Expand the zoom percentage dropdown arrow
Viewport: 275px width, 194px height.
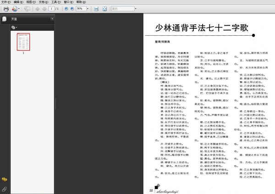[x=88, y=9]
